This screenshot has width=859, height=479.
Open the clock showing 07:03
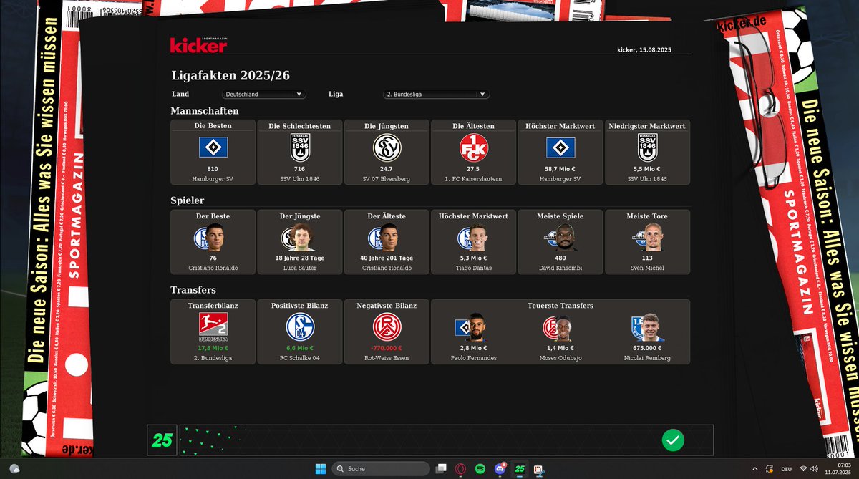point(838,468)
